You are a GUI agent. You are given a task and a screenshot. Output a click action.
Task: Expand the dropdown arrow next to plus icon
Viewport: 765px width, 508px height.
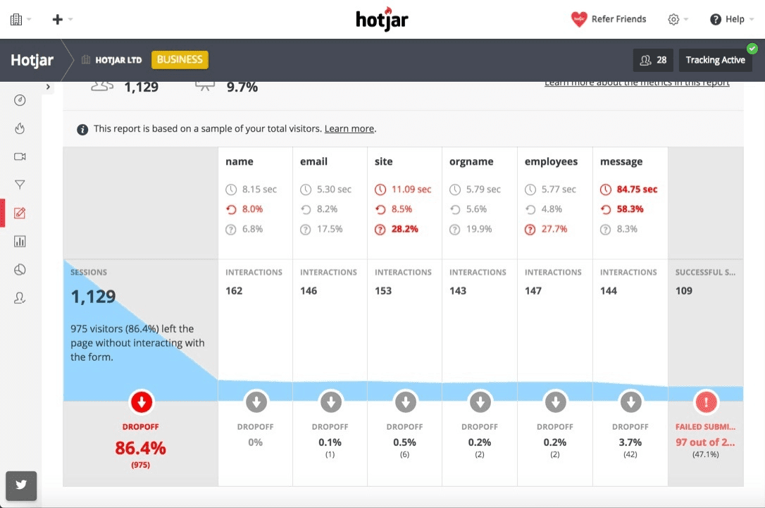[x=70, y=20]
